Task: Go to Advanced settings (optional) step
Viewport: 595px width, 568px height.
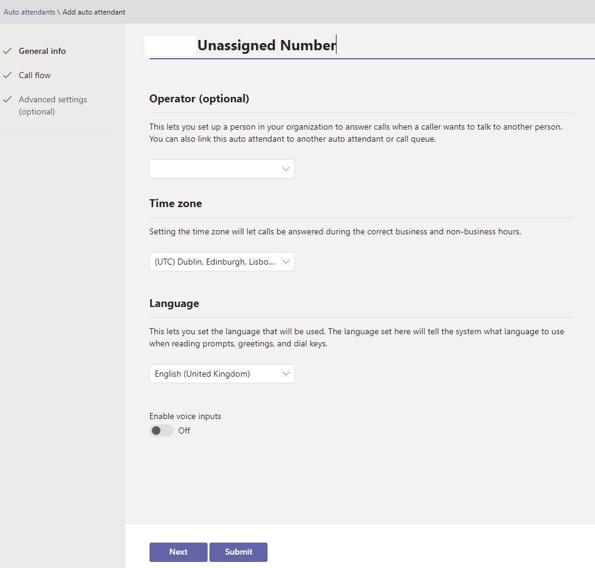Action: pos(53,105)
